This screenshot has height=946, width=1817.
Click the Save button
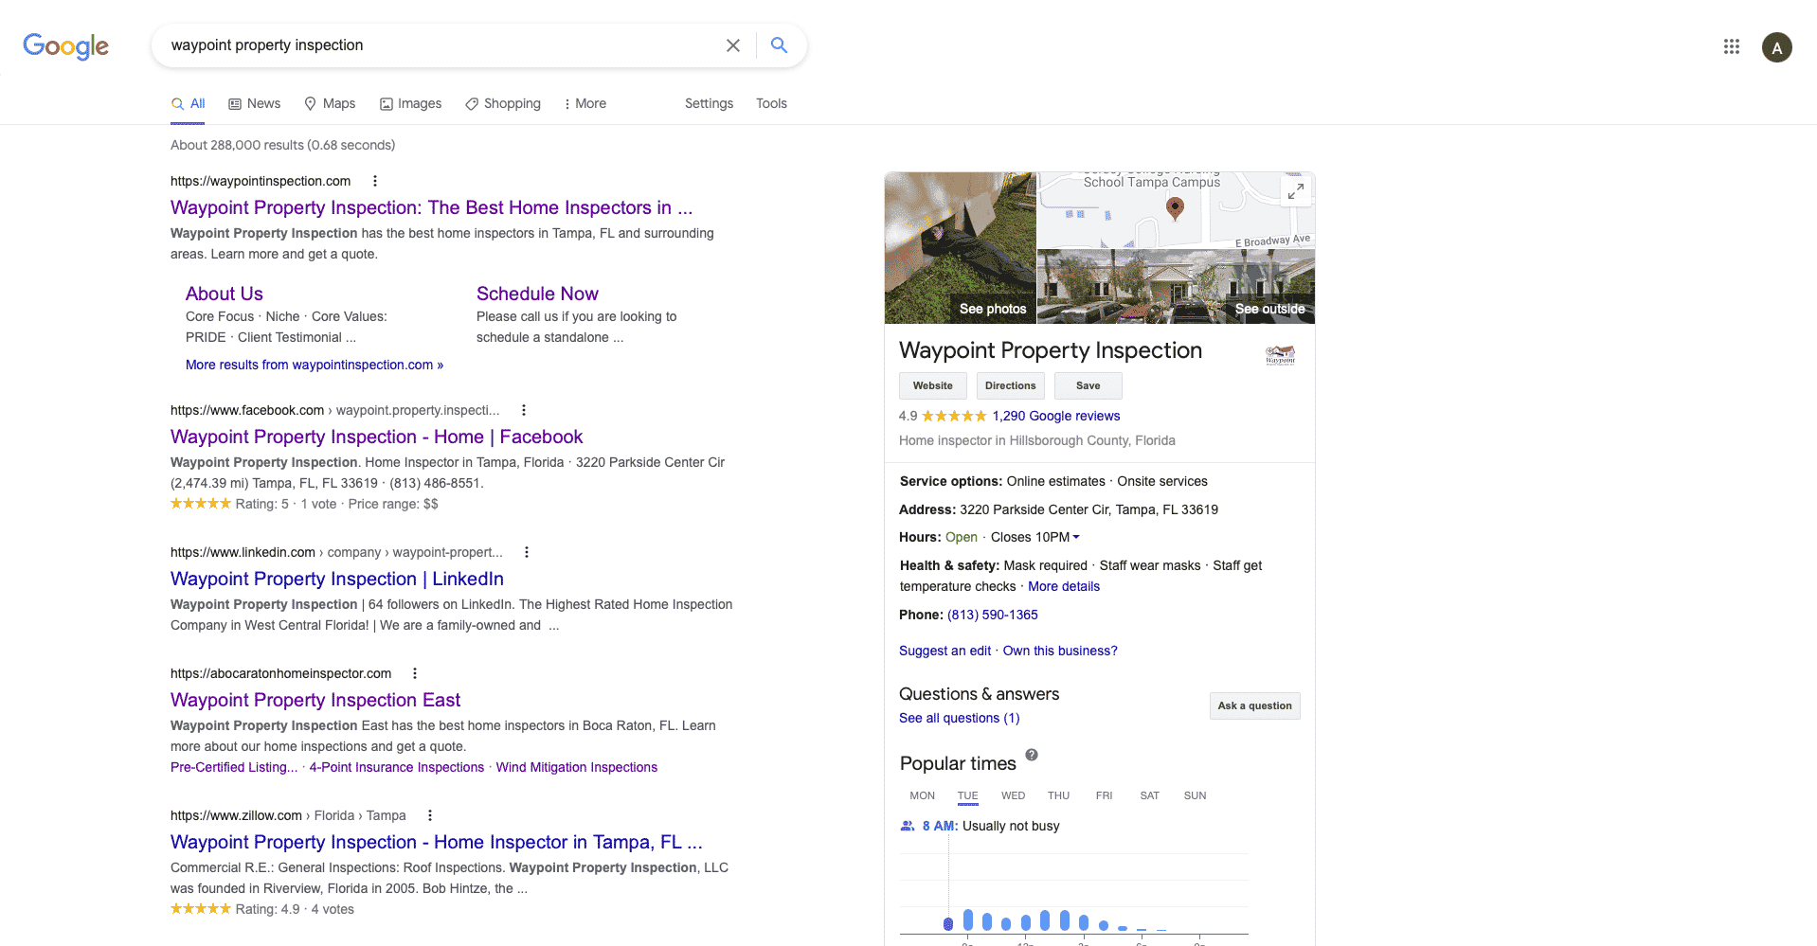tap(1088, 385)
